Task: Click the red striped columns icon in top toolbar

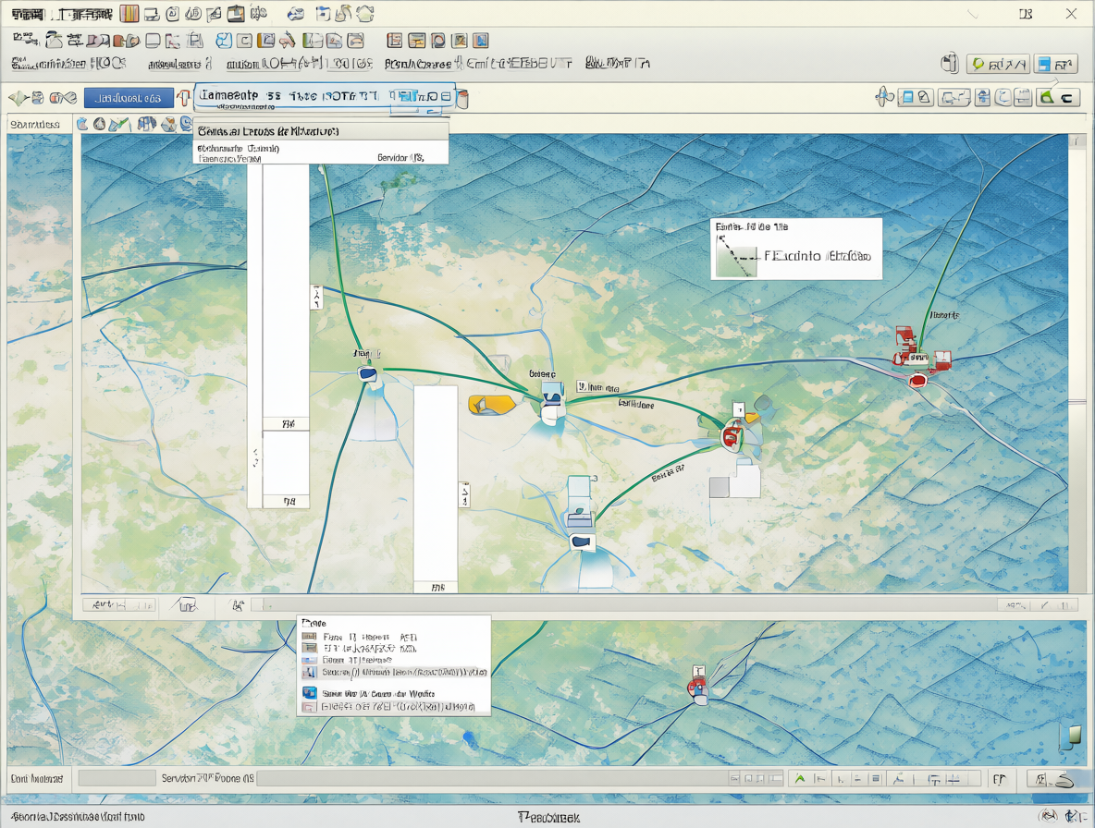Action: pyautogui.click(x=129, y=13)
